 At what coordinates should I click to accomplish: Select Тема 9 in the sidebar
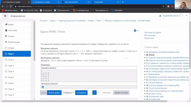[17, 95]
